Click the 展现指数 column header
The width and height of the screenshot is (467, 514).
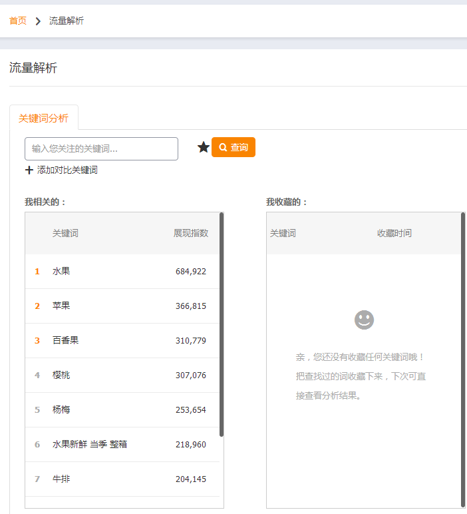(x=191, y=233)
